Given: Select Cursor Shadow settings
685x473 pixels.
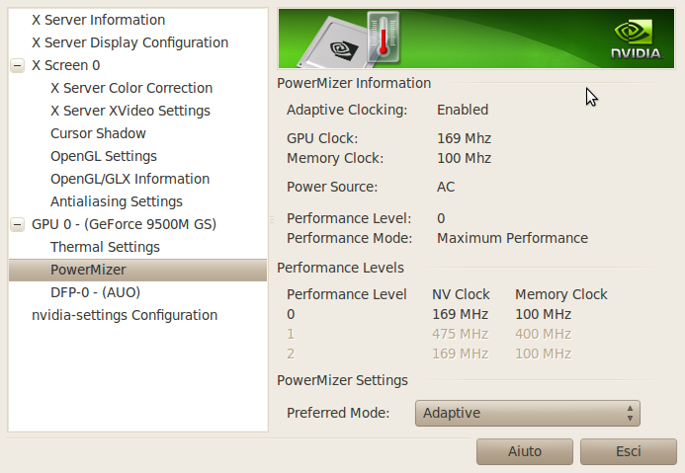Looking at the screenshot, I should tap(98, 133).
